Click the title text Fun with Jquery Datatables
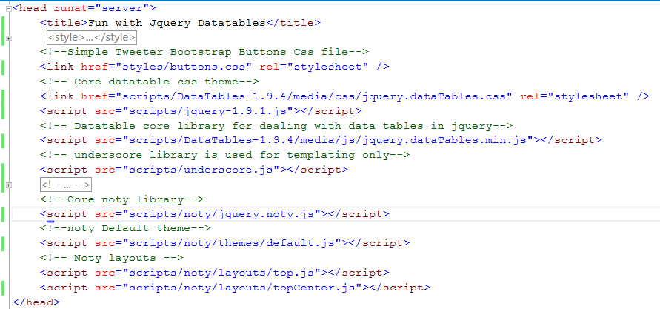The height and width of the screenshot is (309, 660). pyautogui.click(x=177, y=23)
